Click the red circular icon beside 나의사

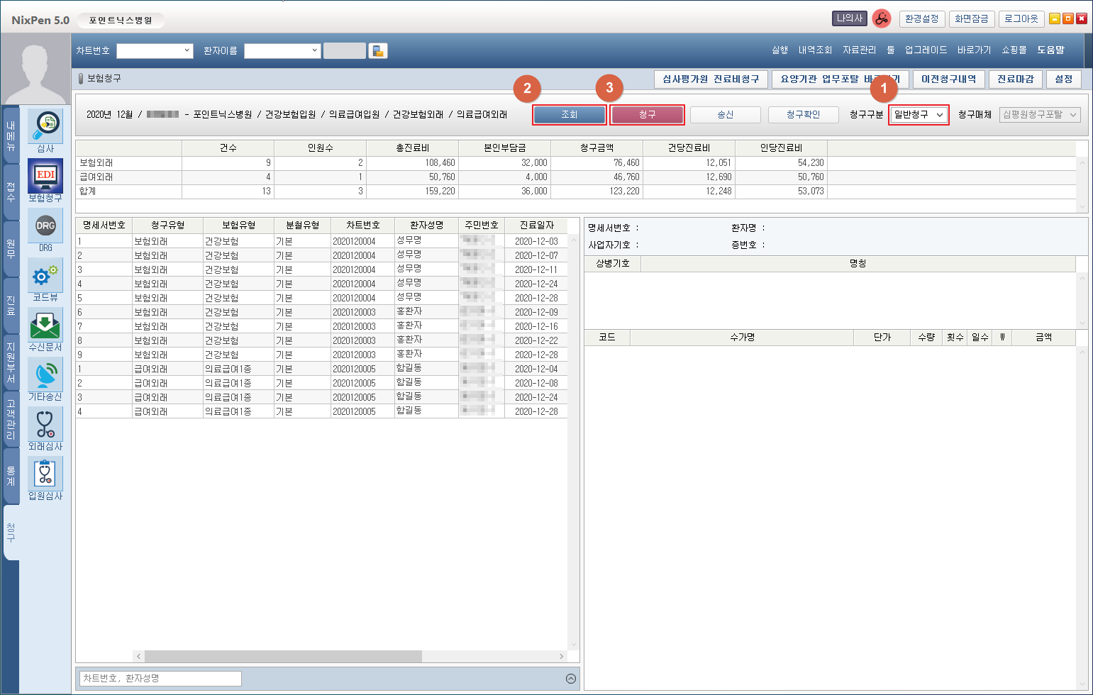[x=881, y=19]
